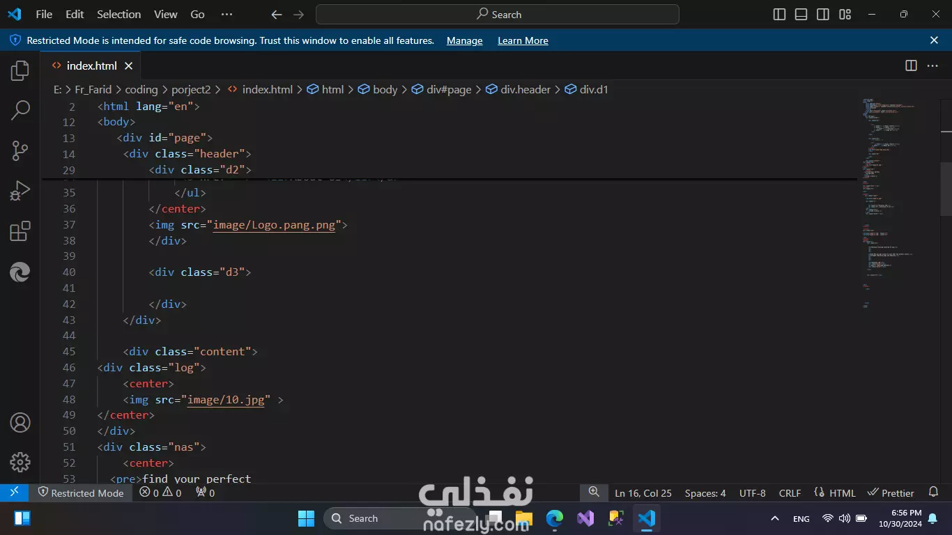
Task: Change the CRLF end of line sequence
Action: [790, 493]
